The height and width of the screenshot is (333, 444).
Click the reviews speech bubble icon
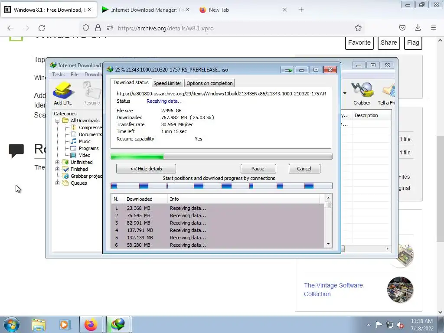[16, 150]
